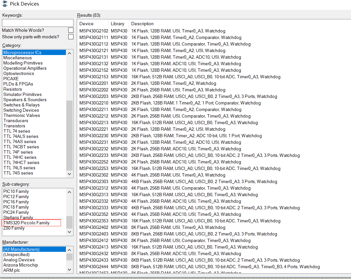Select ARM plc manufacturer

pos(11,270)
